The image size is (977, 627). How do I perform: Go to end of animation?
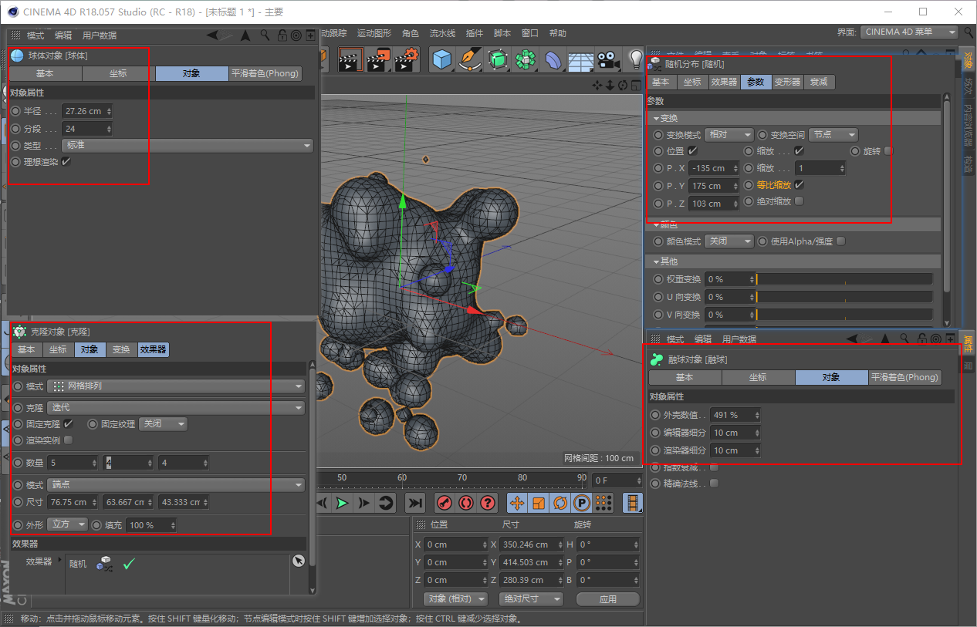pos(415,504)
